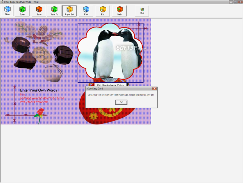This screenshot has height=183, width=243.
Task: Select the Buy toolbar button
Action: [142, 11]
